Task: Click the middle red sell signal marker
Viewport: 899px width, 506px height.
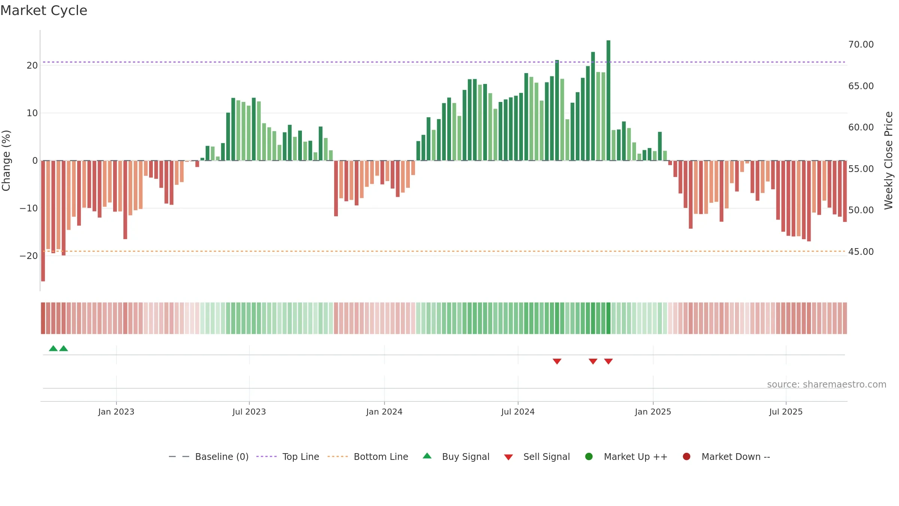Action: click(593, 361)
